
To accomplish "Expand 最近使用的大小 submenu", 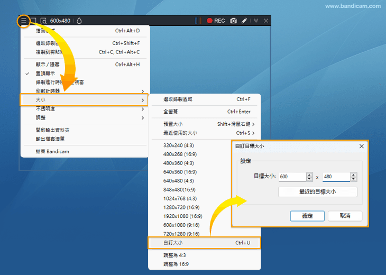I will click(x=205, y=133).
